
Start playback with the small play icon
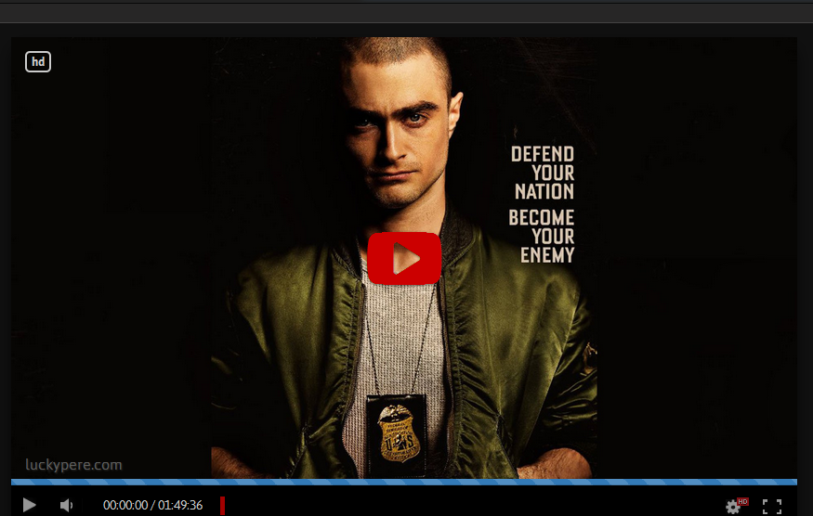(30, 505)
